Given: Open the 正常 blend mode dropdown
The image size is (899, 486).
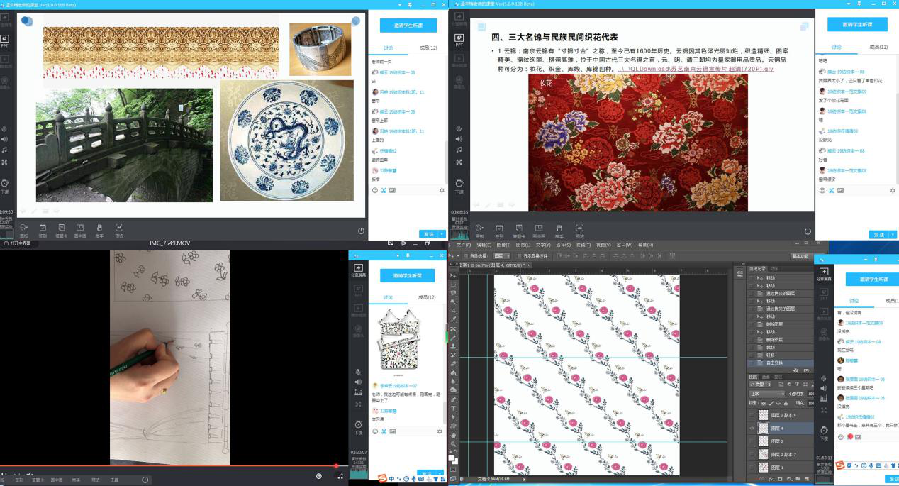Looking at the screenshot, I should [768, 393].
